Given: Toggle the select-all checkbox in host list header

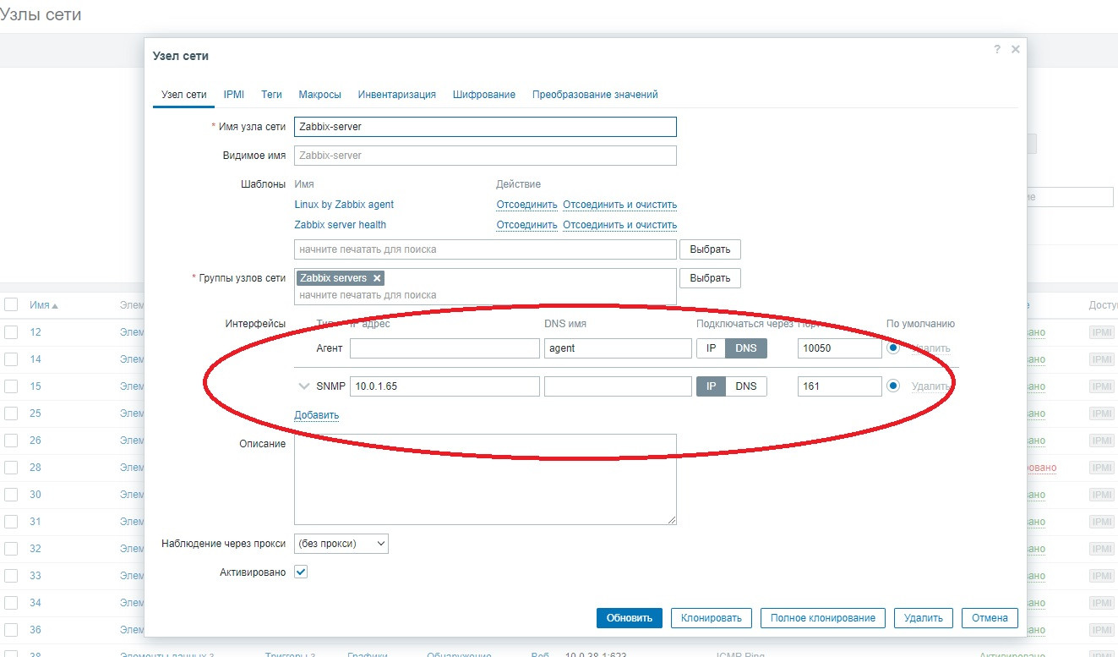Looking at the screenshot, I should pyautogui.click(x=11, y=305).
